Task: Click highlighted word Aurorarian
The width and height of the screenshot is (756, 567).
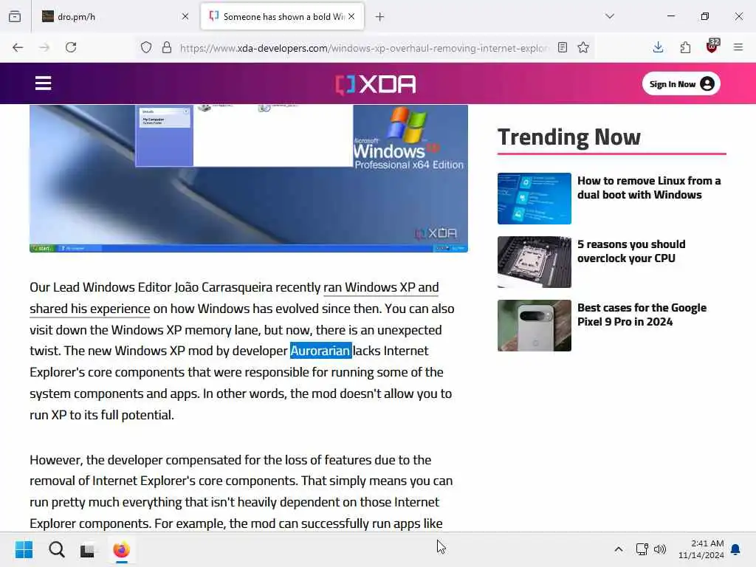Action: (320, 351)
